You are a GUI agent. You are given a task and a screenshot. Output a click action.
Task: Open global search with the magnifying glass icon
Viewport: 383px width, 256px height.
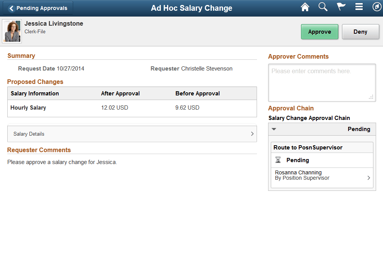pos(323,7)
